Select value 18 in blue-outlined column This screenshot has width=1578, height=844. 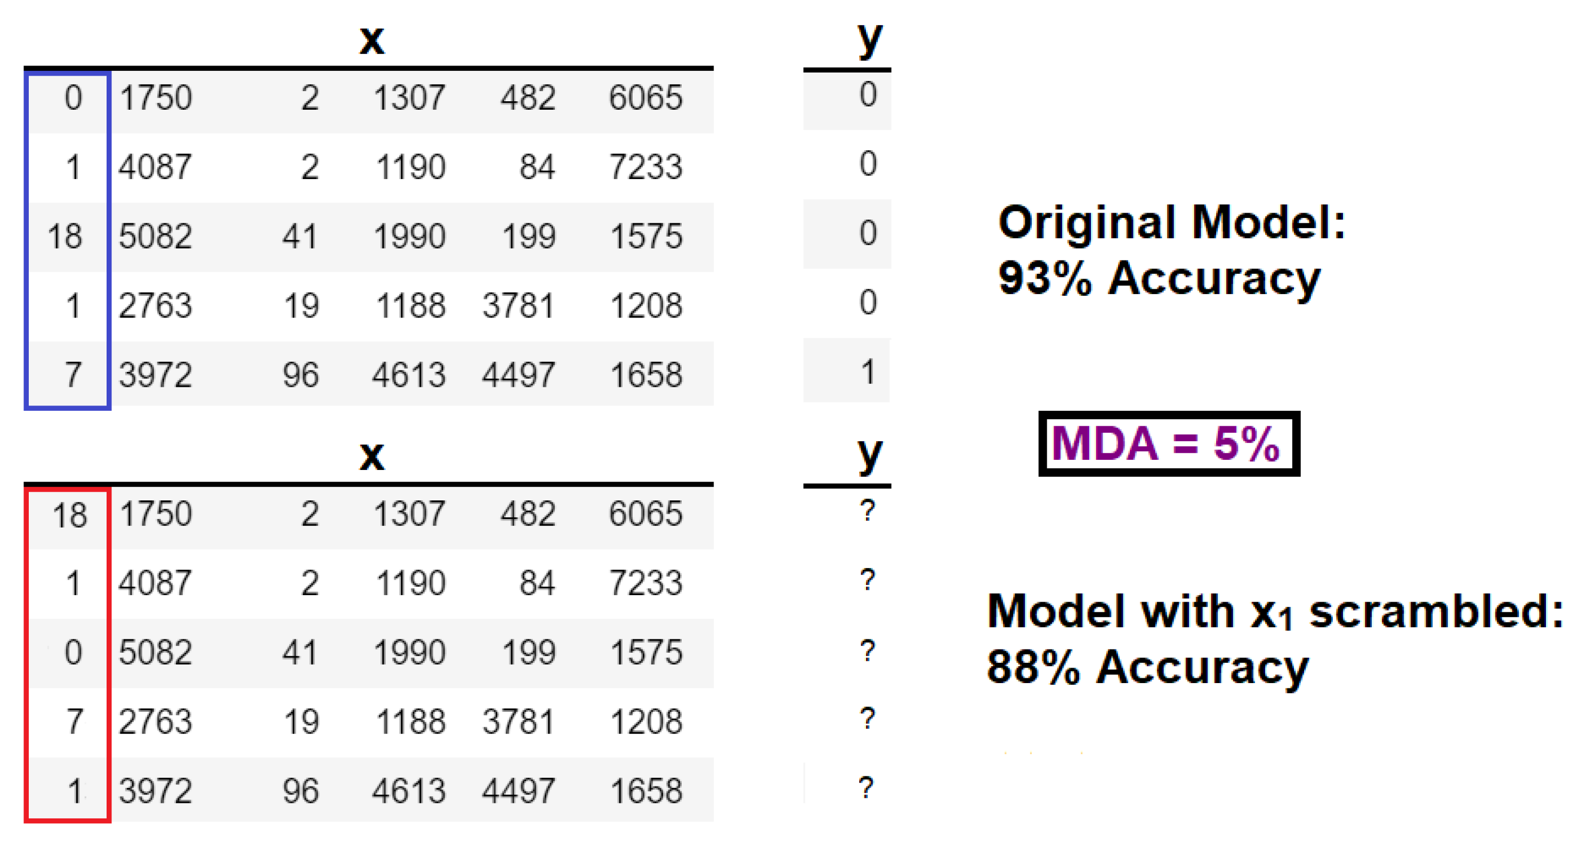65,237
